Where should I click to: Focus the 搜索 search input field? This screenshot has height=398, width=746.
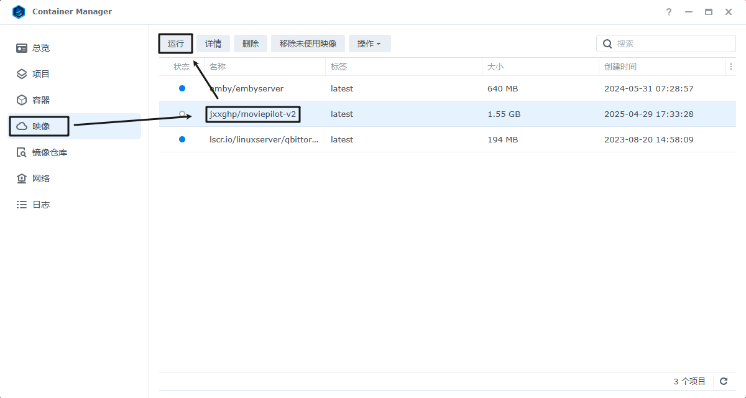pyautogui.click(x=666, y=44)
